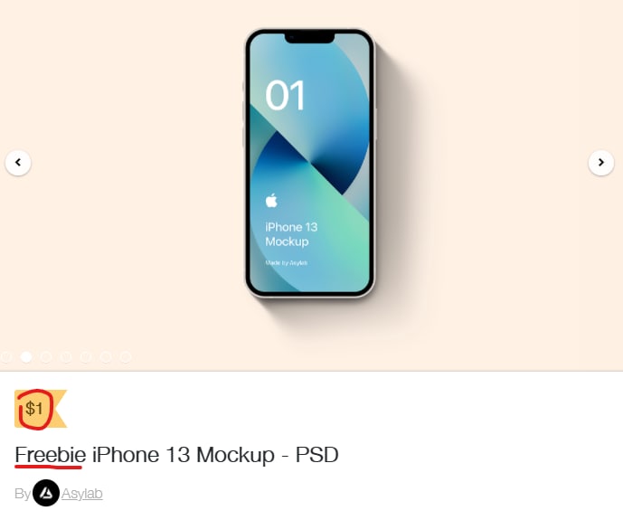Viewport: 623px width, 520px height.
Task: Switch to the sixth carousel dot
Action: click(106, 357)
